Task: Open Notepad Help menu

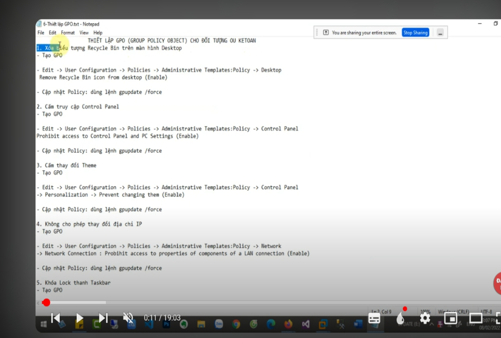Action: coord(98,32)
